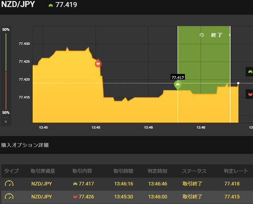The height and width of the screenshot is (204, 253).
Task: Click the red down-arrow sell button at chart edge
Action: 249,94
